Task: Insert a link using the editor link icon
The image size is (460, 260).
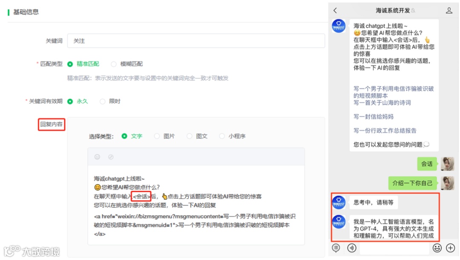Action: tap(111, 157)
